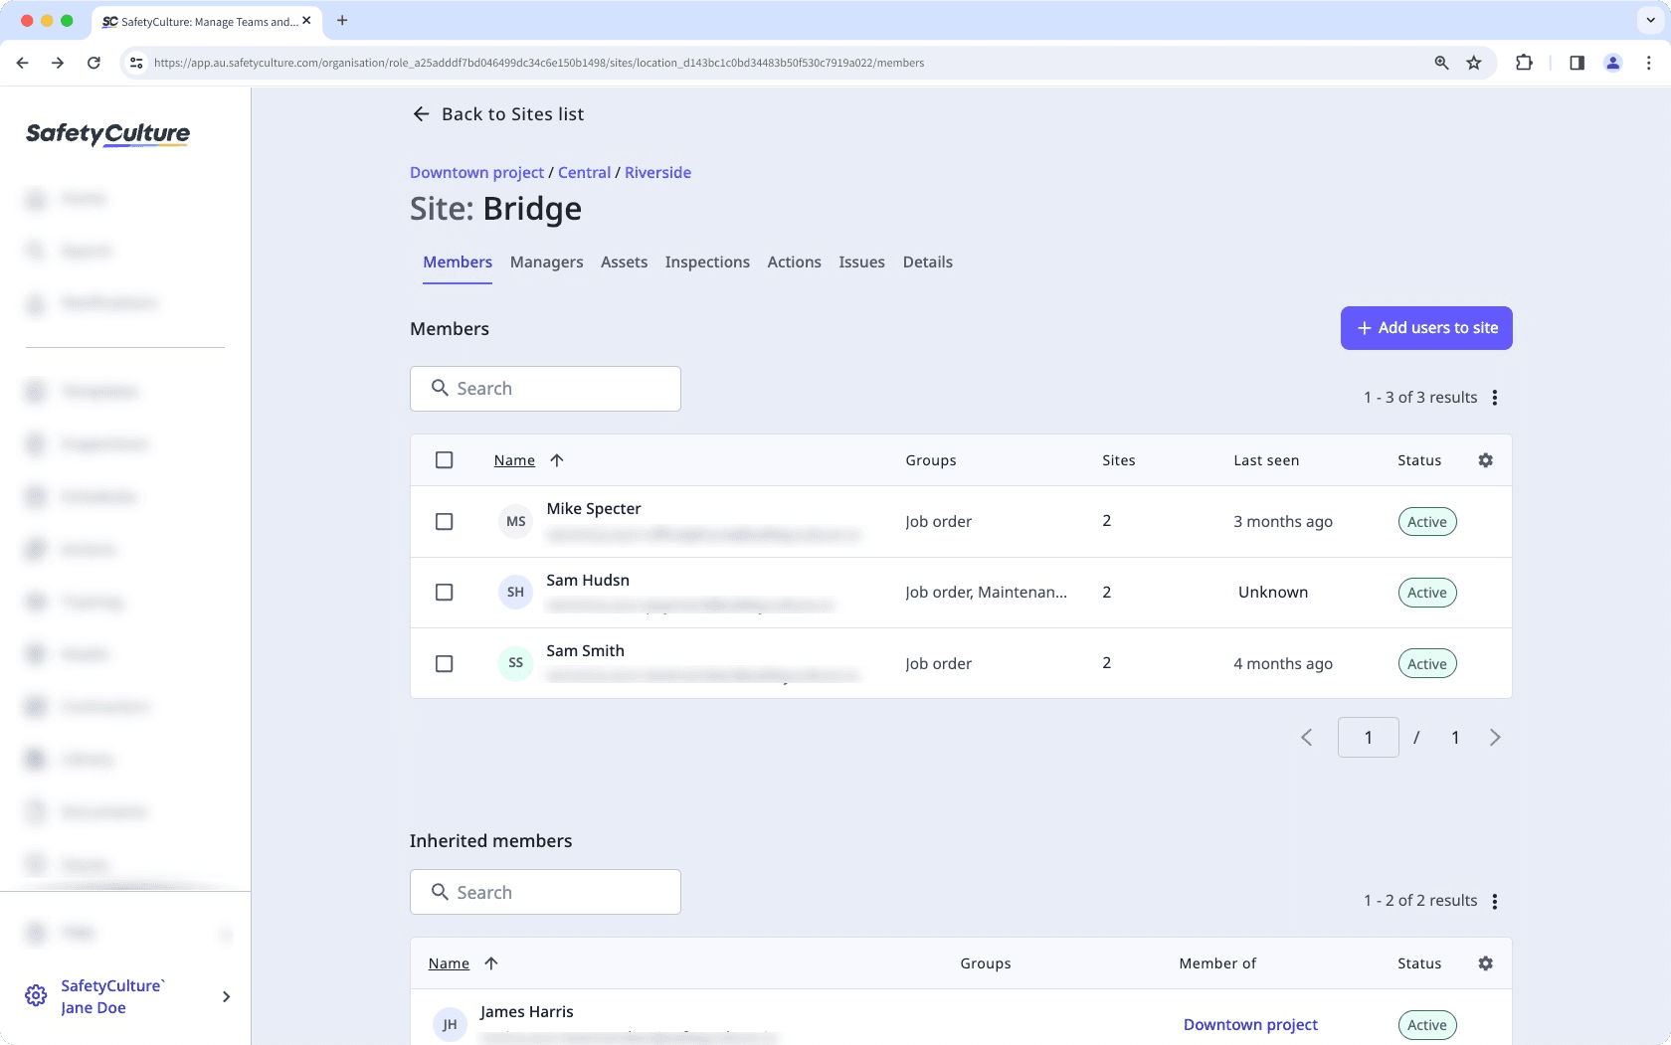Expand the chevron next to Jane Doe's account
This screenshot has height=1045, width=1671.
click(226, 996)
